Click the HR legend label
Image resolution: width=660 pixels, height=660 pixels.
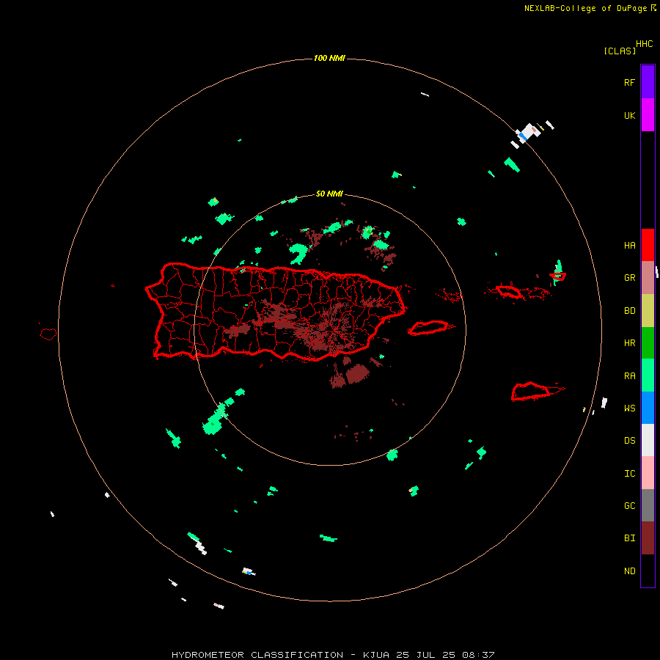click(x=629, y=343)
